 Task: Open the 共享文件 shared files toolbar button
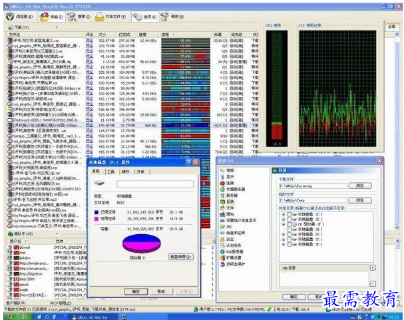(110, 17)
